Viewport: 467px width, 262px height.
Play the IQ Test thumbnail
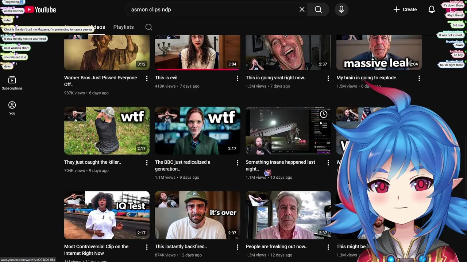coord(107,215)
